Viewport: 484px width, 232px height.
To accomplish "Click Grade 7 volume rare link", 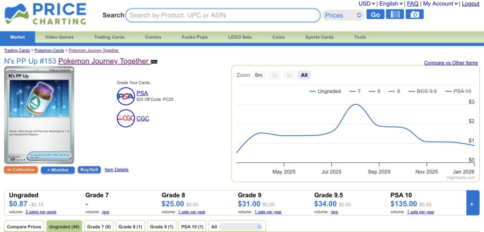I will tap(105, 212).
